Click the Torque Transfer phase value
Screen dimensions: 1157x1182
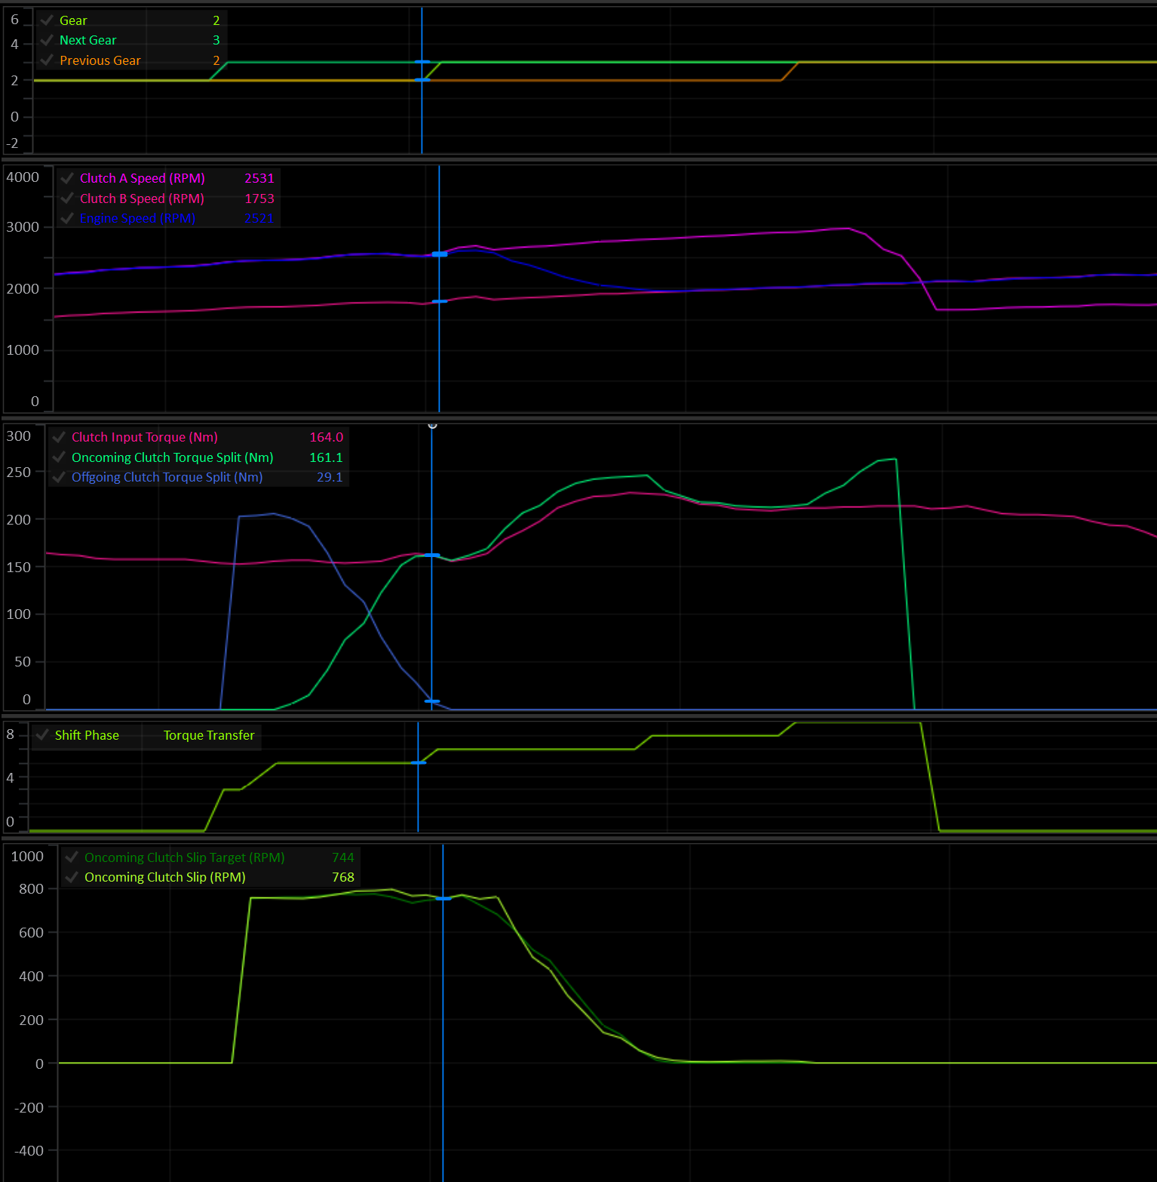coord(209,735)
